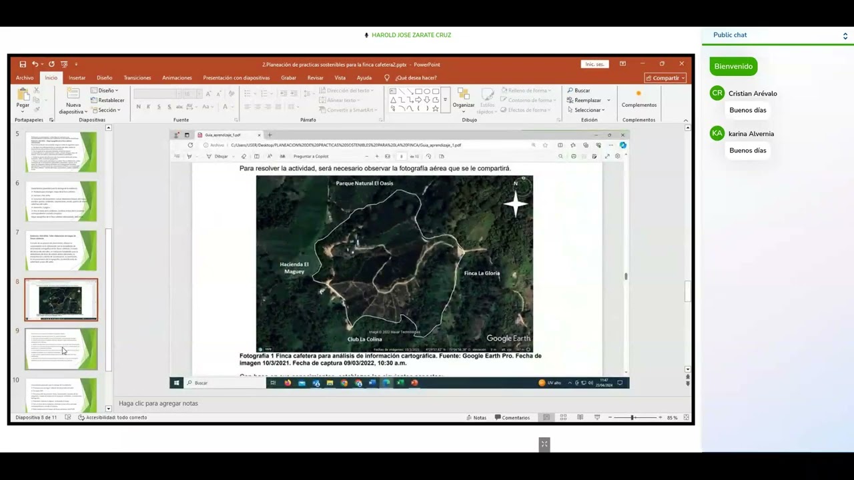Click the Buscar magnifier in Edición group
Viewport: 854px width, 480px height.
point(570,91)
